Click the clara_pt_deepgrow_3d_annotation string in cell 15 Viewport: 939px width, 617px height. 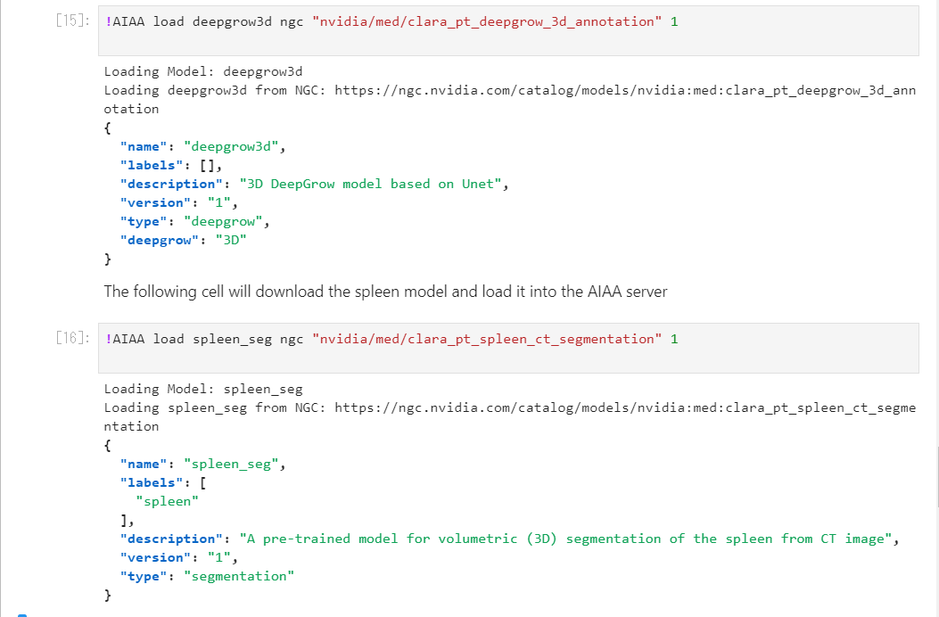[x=487, y=21]
